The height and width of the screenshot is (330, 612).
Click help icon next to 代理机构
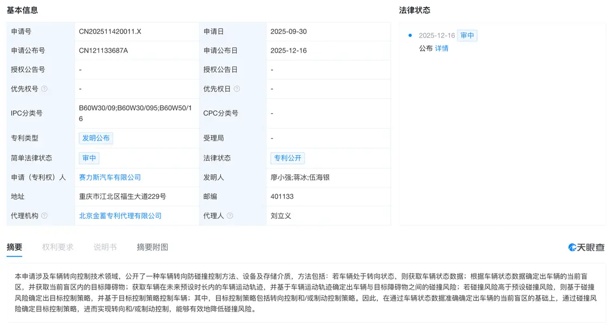[45, 216]
